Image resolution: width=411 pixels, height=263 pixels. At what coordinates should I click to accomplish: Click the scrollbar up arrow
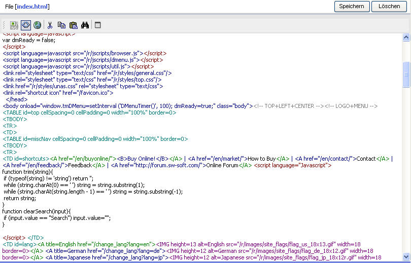tap(406, 37)
